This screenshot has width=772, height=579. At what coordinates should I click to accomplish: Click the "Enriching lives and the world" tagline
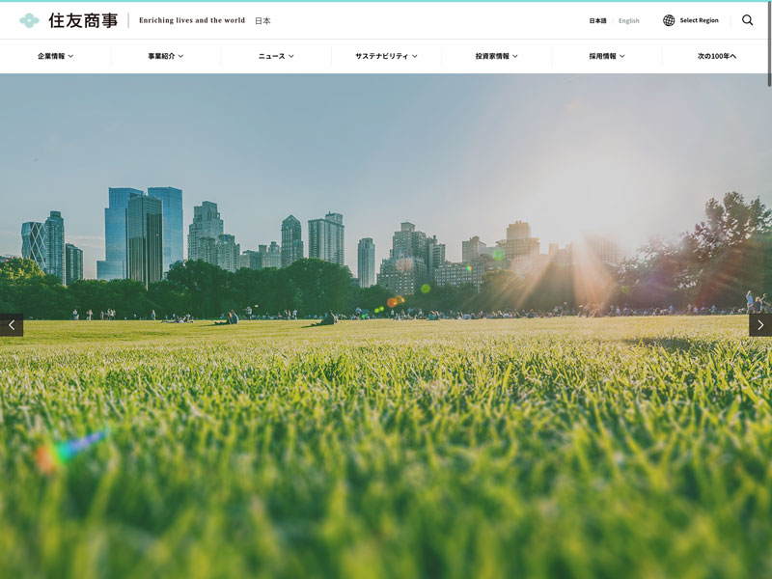(192, 20)
